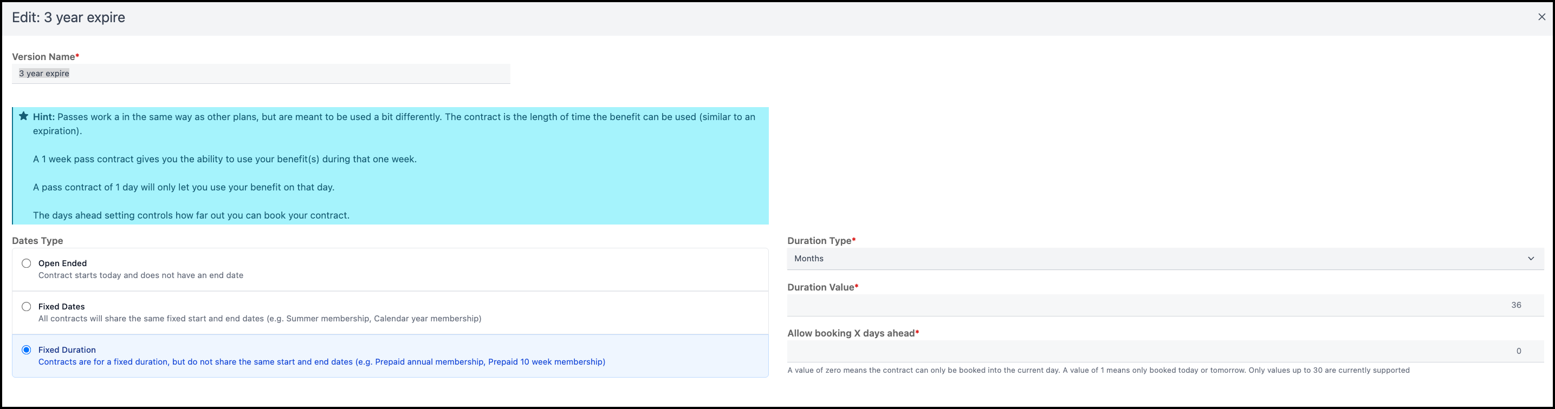The width and height of the screenshot is (1555, 409).
Task: Click the Version Name input field
Action: click(261, 74)
